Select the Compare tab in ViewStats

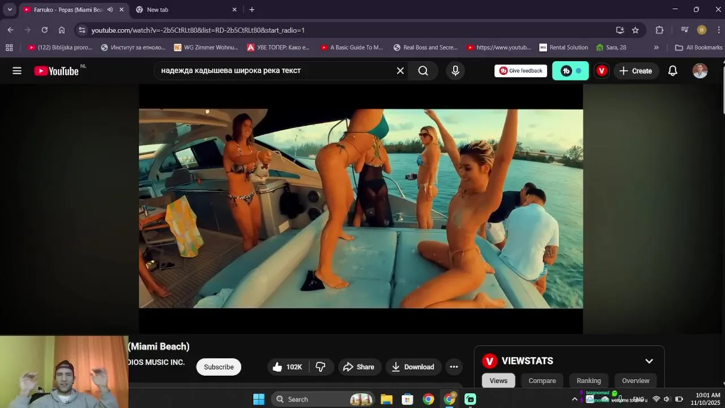[542, 381]
